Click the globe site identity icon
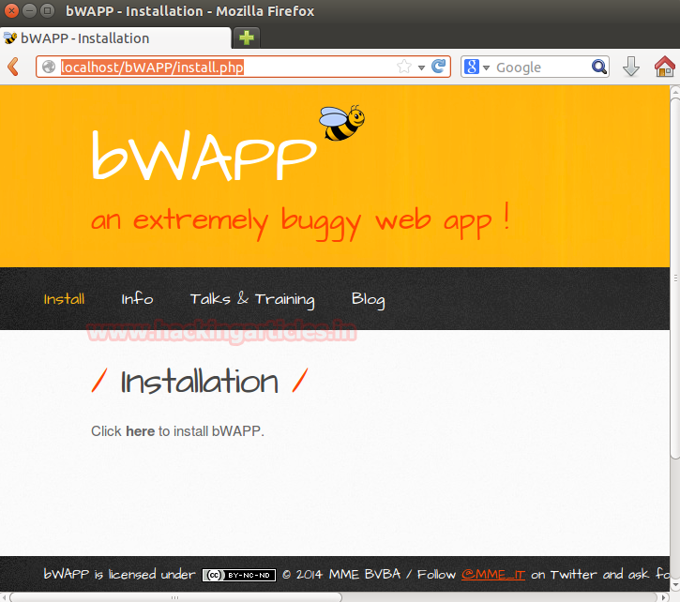Screen dimensions: 680x602 tap(49, 67)
